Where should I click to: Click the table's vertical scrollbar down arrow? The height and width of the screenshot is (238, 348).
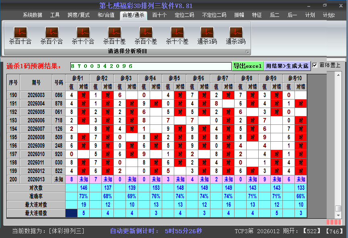(x=338, y=216)
